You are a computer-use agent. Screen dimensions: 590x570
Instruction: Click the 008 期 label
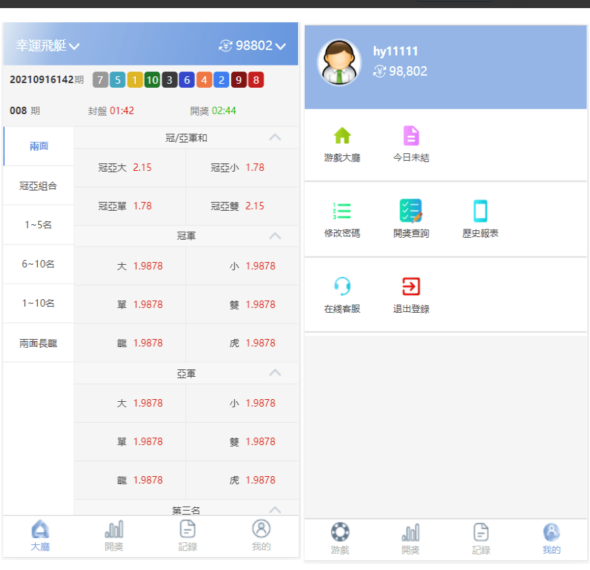[25, 111]
